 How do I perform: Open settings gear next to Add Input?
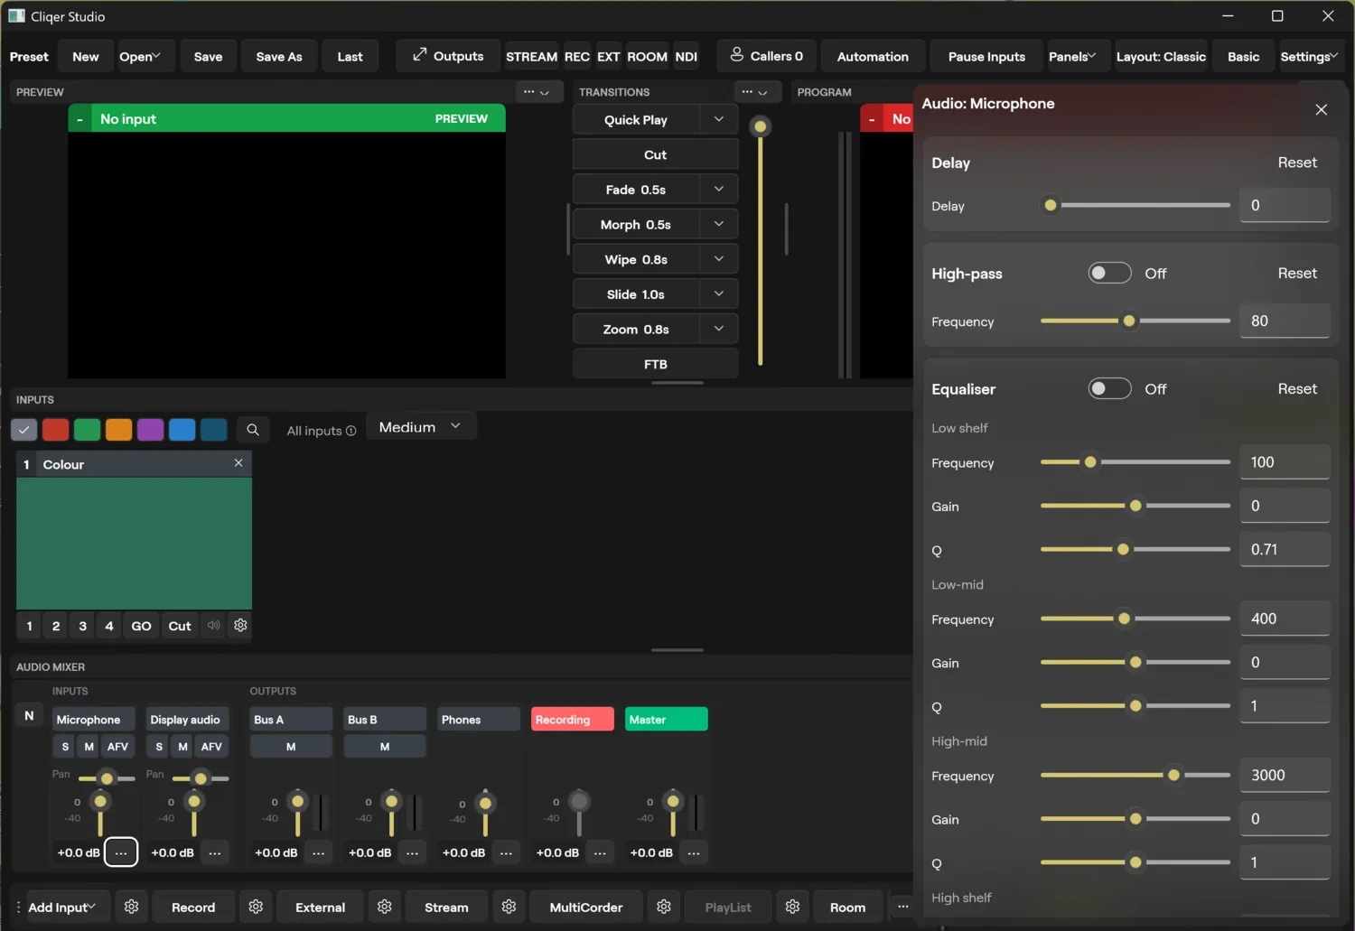click(x=131, y=907)
